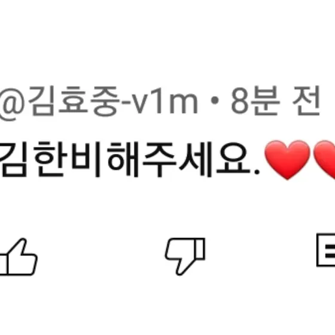Click the word 전 in the timestamp
The image size is (335, 335).
click(306, 100)
